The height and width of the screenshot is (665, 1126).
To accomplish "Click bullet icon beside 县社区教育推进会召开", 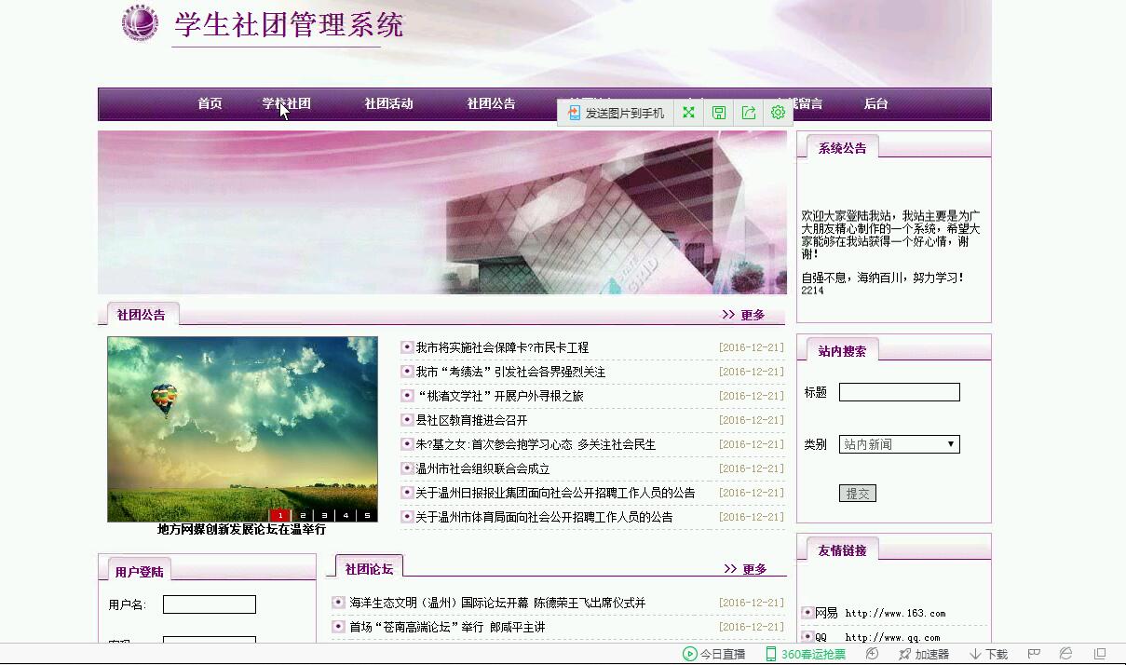I will tap(407, 420).
